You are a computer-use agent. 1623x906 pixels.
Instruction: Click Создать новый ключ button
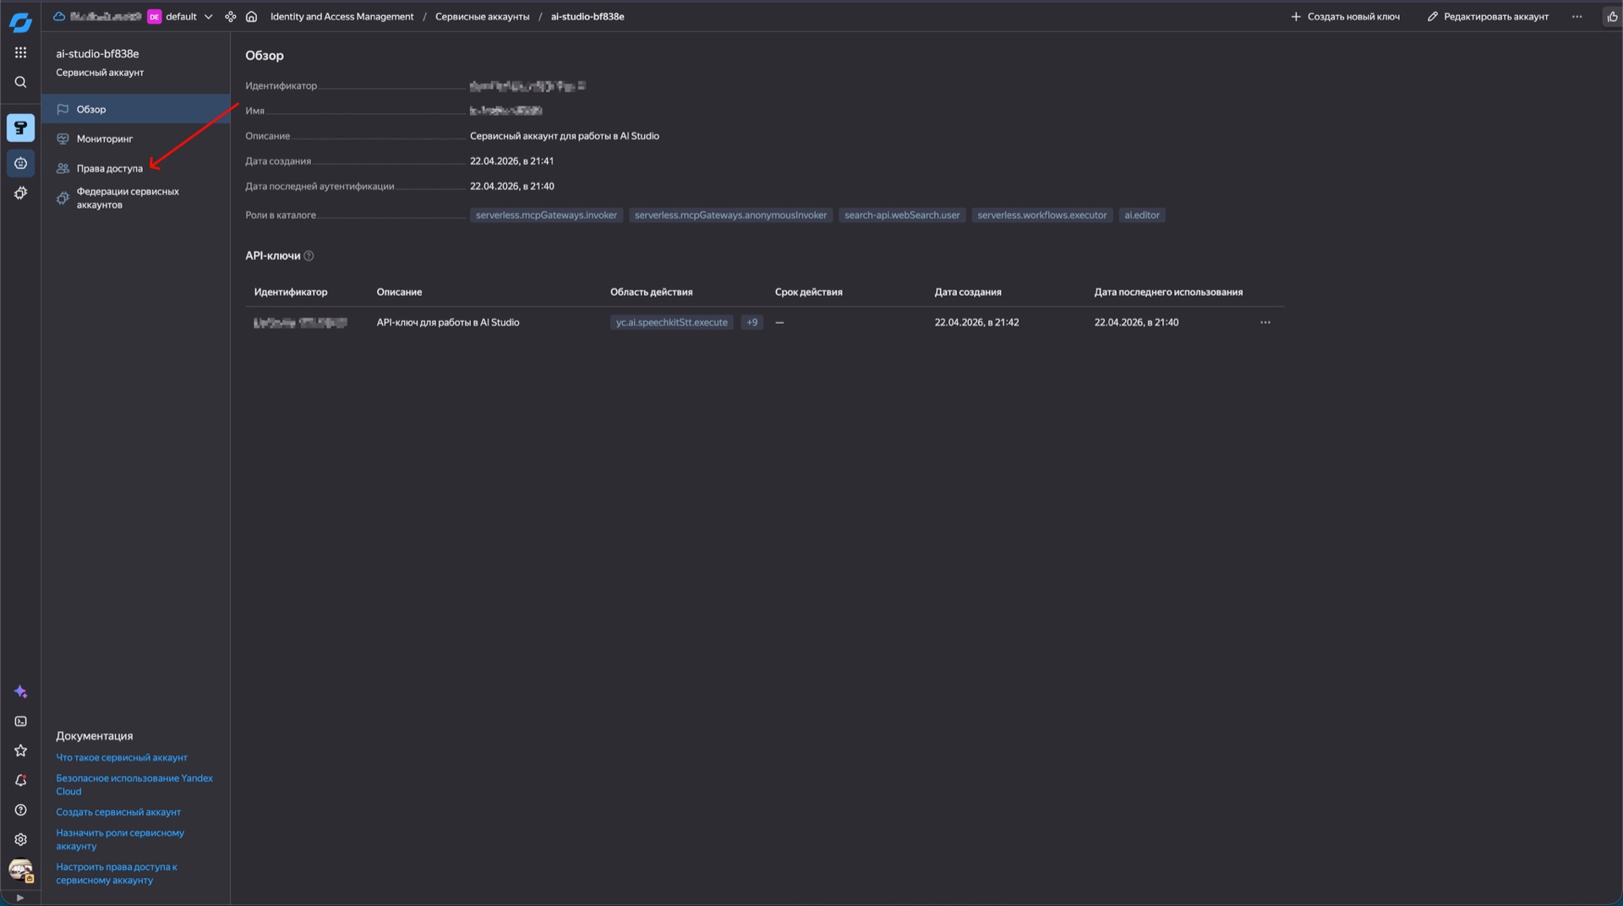(x=1345, y=17)
